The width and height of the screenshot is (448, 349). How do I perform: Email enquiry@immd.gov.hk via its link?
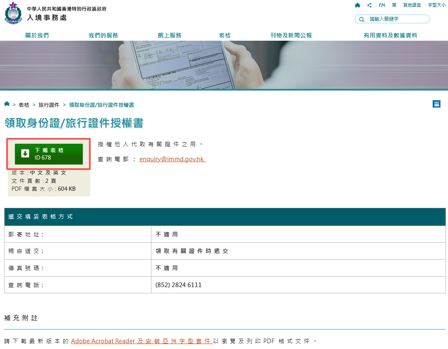[172, 159]
